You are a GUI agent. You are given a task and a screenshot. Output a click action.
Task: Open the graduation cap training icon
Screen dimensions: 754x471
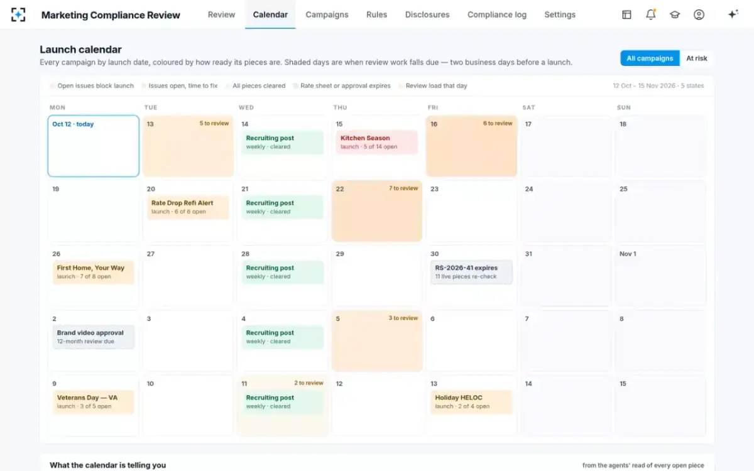(x=675, y=14)
